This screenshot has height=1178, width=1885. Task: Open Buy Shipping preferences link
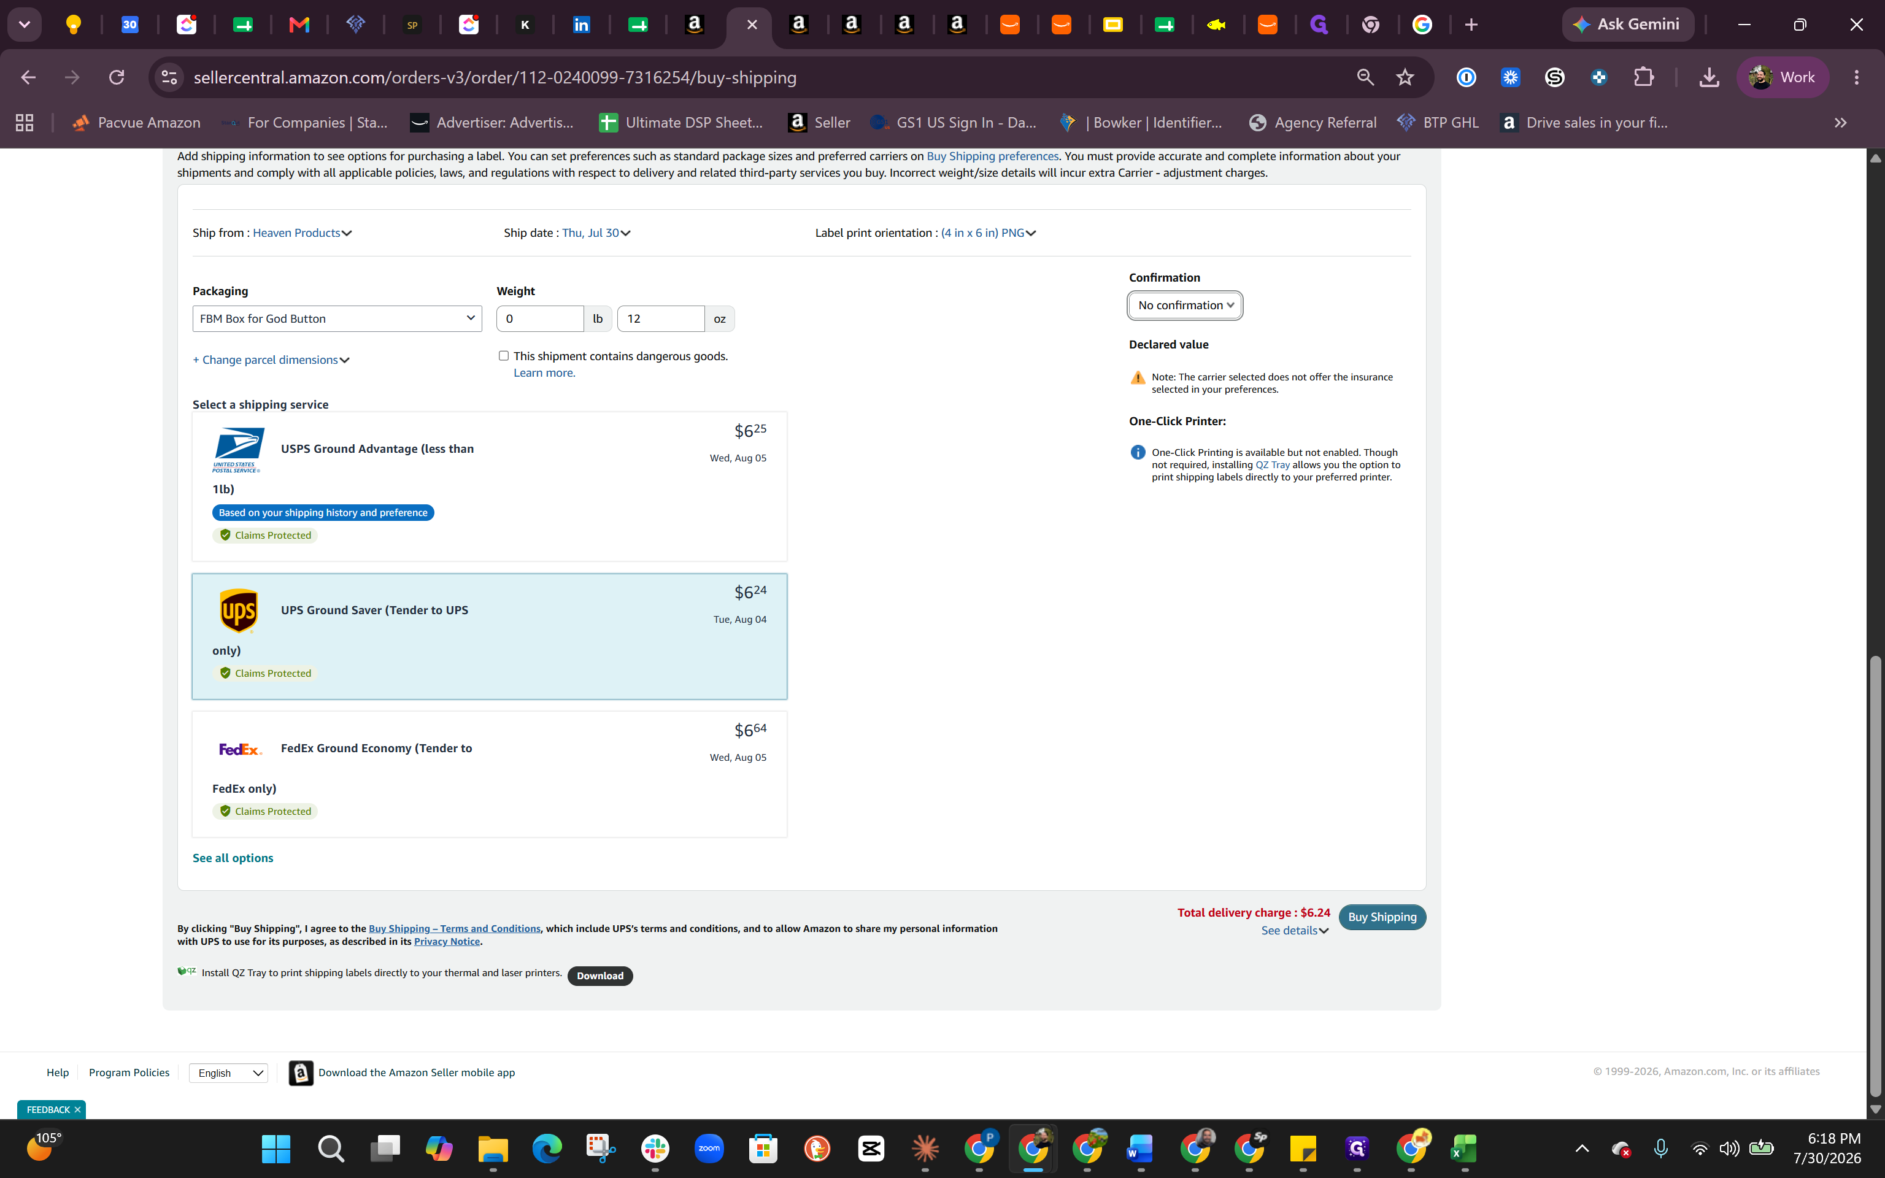pos(992,156)
